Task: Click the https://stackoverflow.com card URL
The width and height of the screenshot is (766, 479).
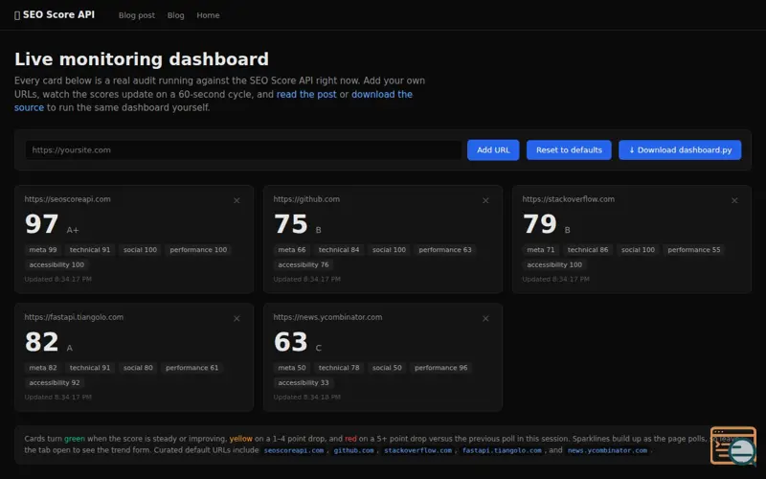Action: click(x=568, y=199)
